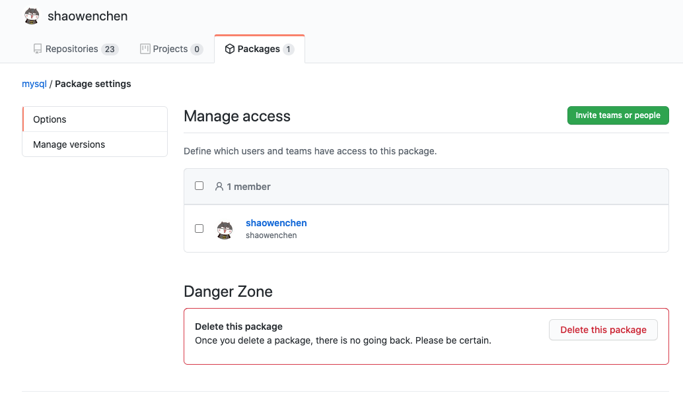Click the person icon beside 1 member

click(219, 187)
